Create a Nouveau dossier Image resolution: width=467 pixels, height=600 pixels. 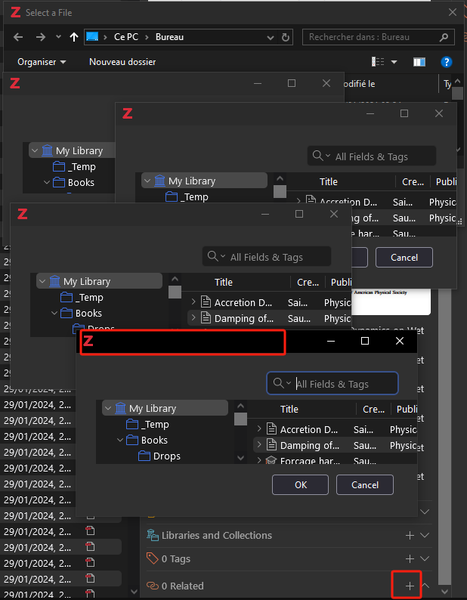tap(122, 62)
